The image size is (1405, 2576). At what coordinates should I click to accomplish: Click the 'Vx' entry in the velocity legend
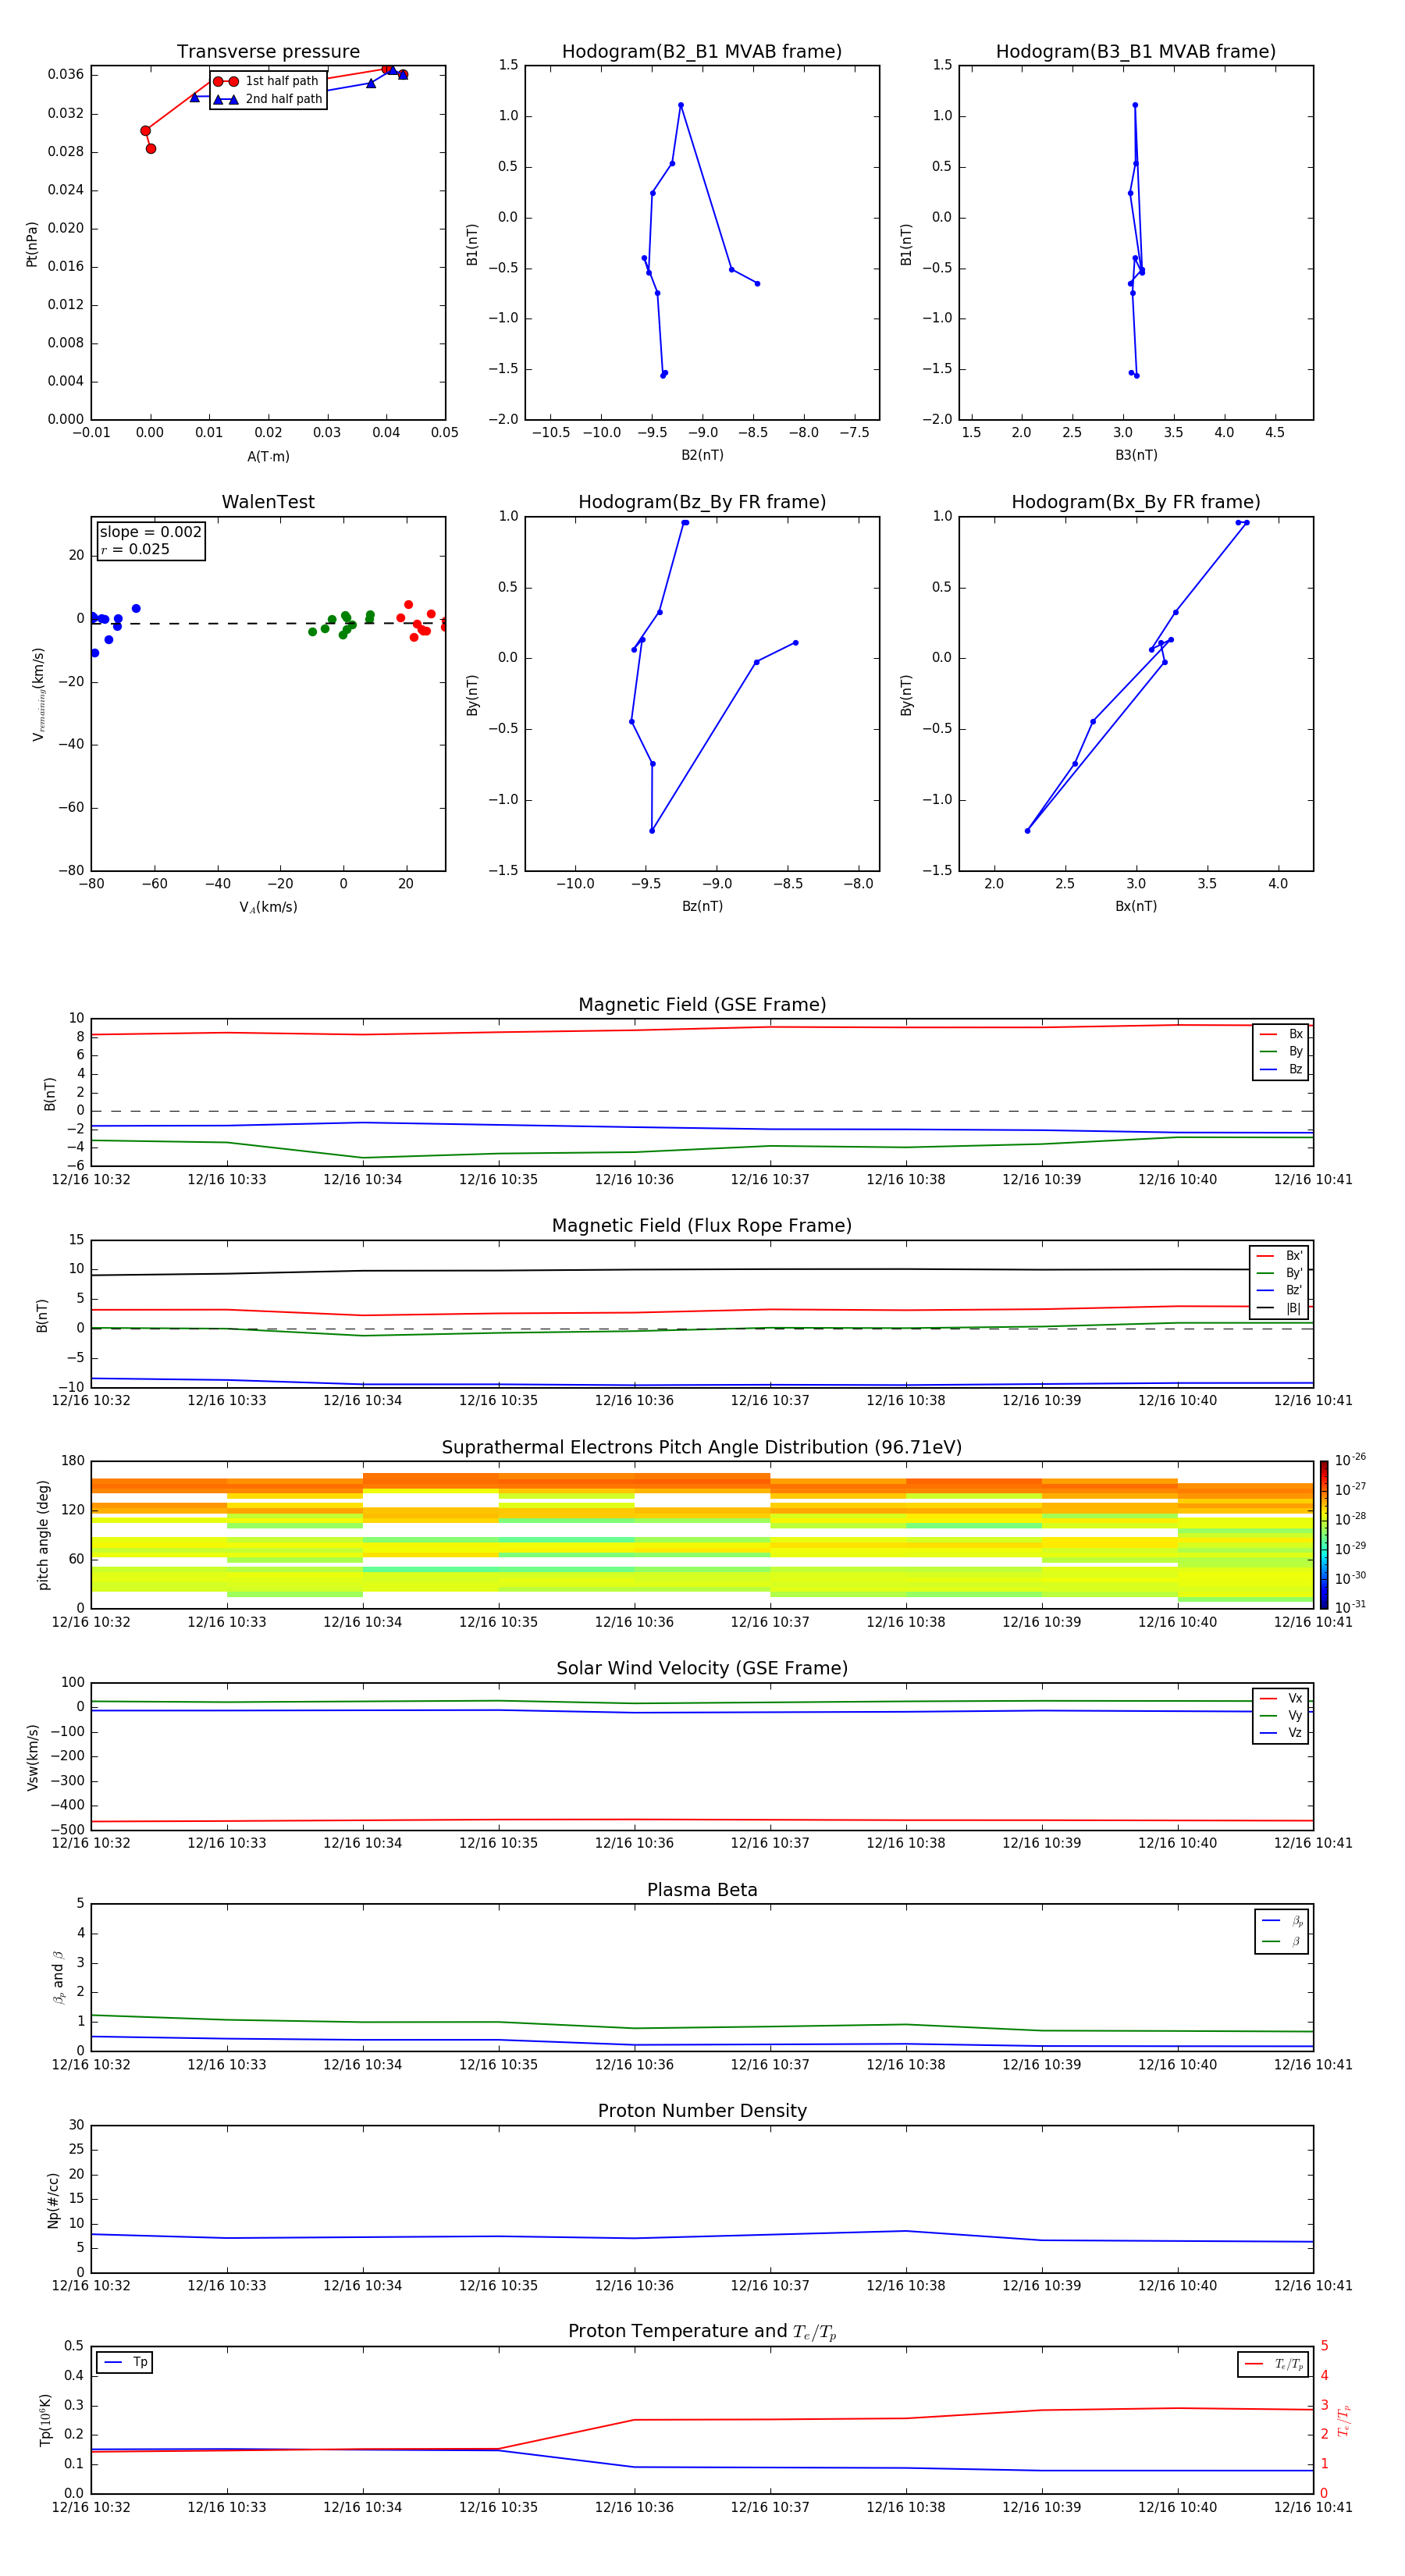tap(1281, 1699)
